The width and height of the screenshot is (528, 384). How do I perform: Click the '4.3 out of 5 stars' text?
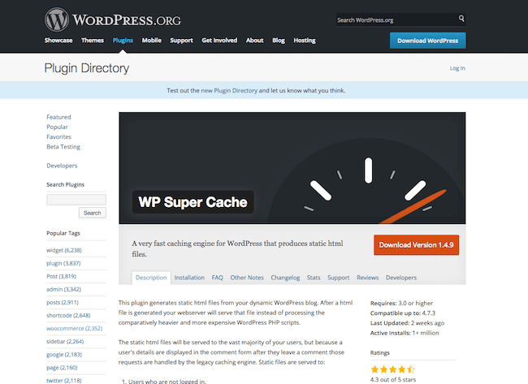393,380
